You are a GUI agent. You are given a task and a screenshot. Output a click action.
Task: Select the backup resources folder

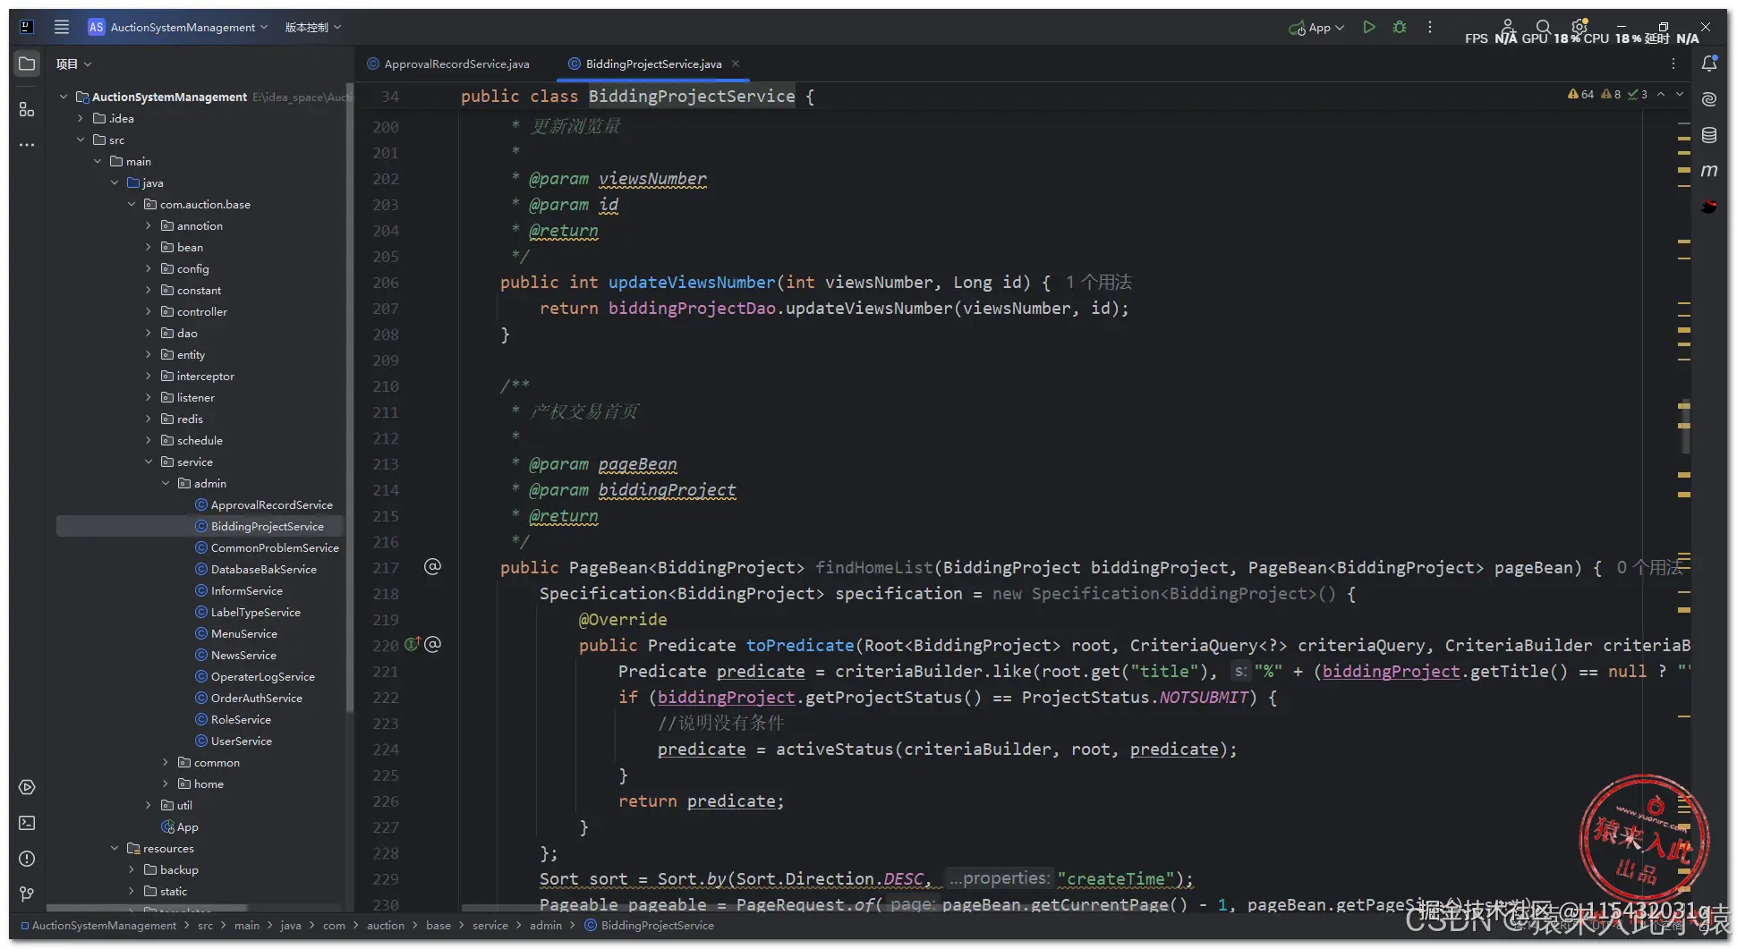[171, 869]
